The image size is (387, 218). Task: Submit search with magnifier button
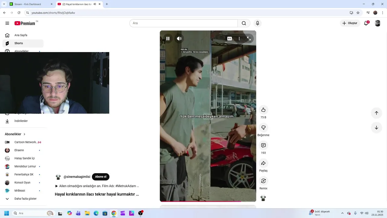[x=244, y=23]
